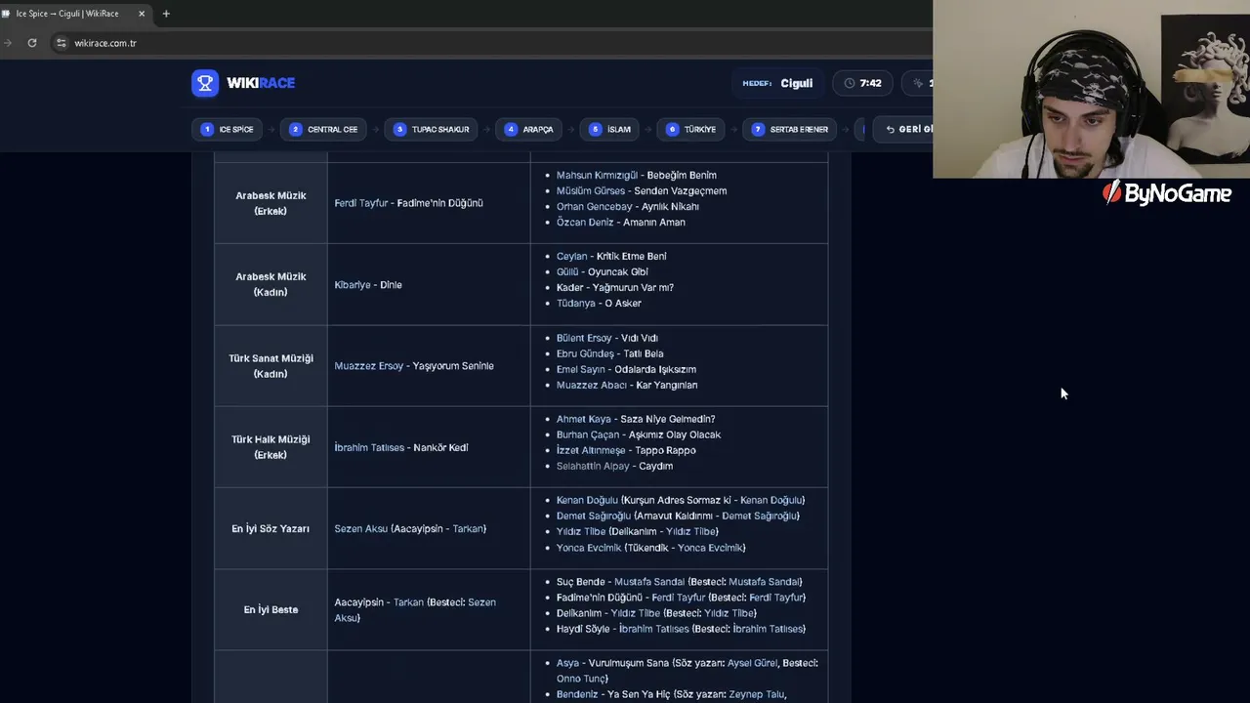Open the Kader link
1250x703 pixels.
tap(569, 287)
